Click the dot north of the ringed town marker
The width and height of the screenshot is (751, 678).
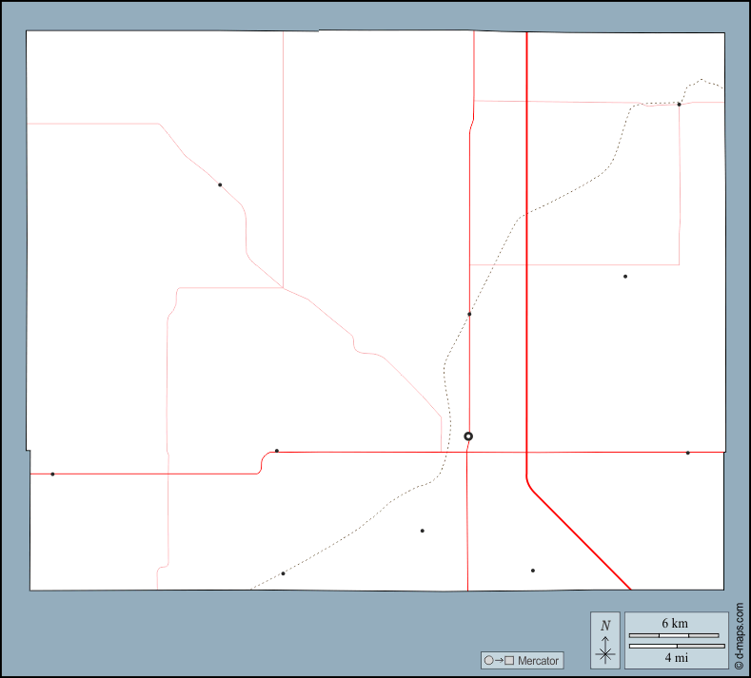469,314
